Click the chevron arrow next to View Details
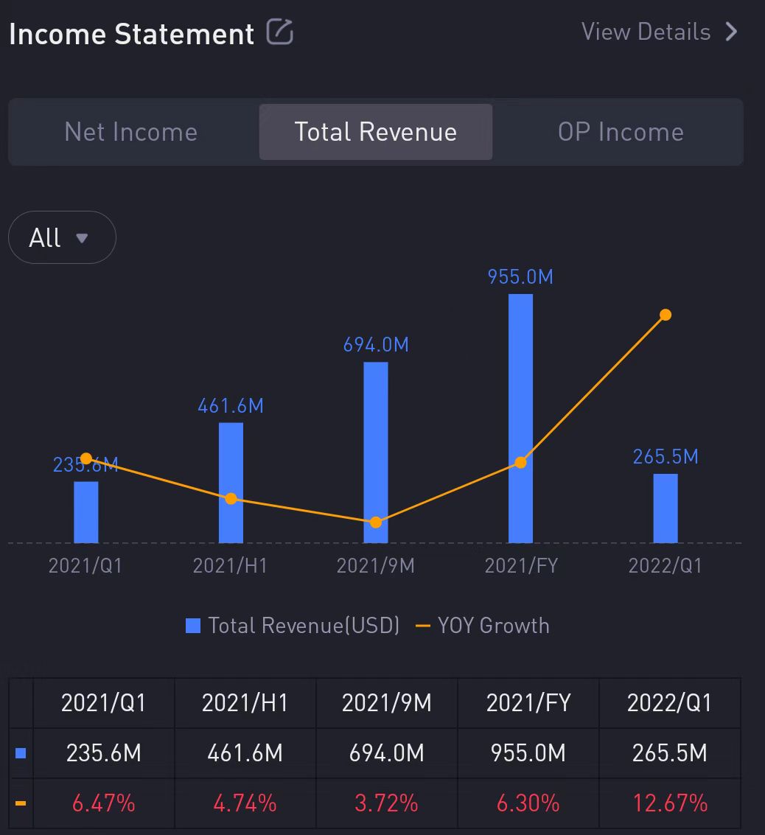Viewport: 765px width, 835px height. tap(731, 32)
